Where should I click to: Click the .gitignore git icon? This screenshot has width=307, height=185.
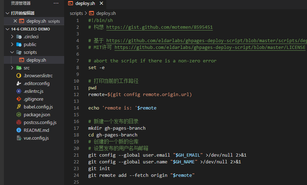pos(19,99)
